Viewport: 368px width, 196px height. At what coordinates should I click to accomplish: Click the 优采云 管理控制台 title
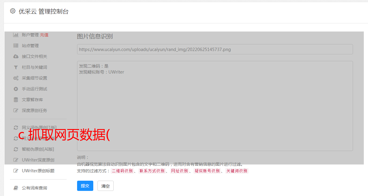(43, 11)
